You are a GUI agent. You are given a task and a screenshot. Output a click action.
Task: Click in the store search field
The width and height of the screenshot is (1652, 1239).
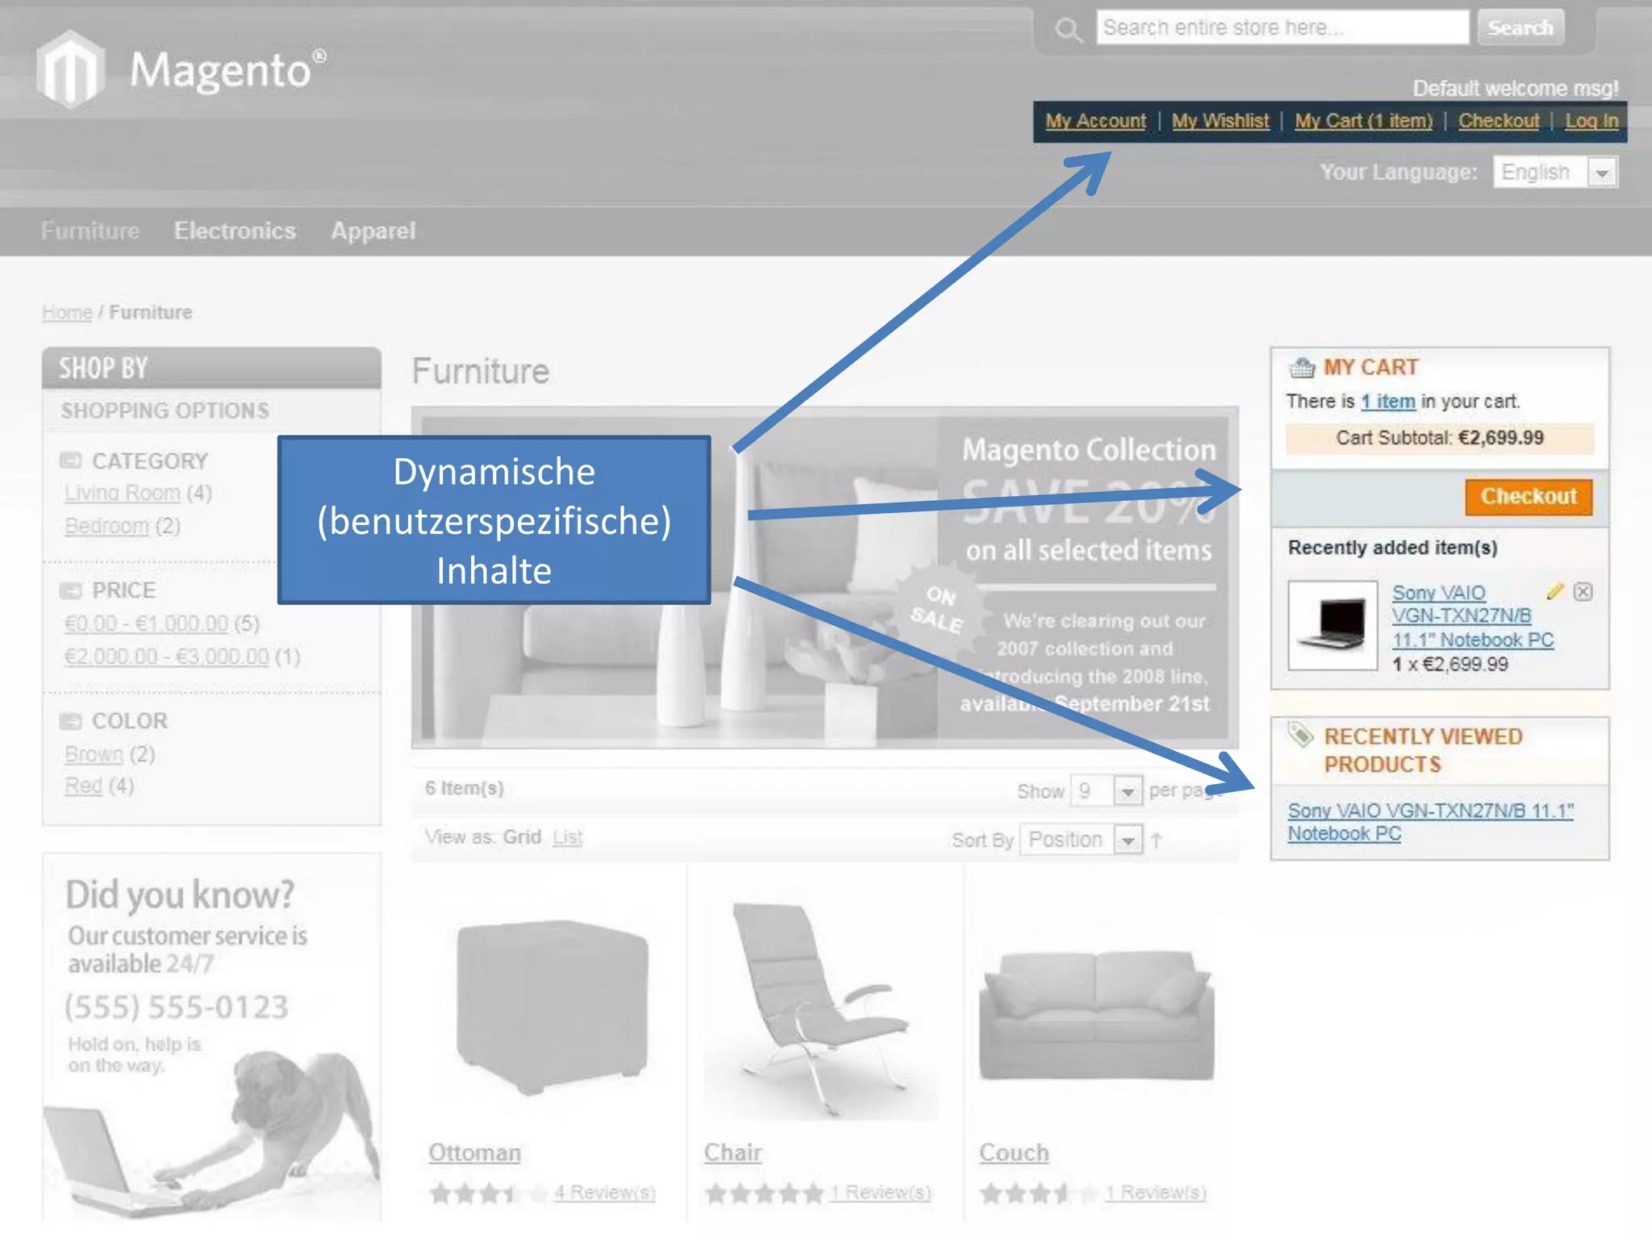[1281, 27]
